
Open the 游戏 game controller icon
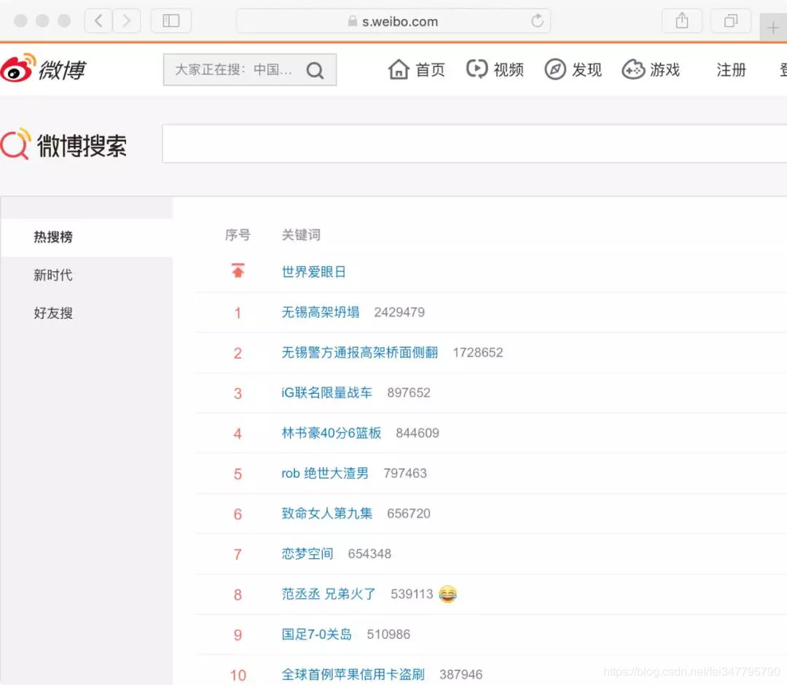coord(633,69)
